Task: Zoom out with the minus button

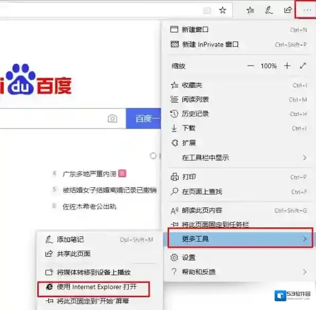Action: (x=250, y=66)
